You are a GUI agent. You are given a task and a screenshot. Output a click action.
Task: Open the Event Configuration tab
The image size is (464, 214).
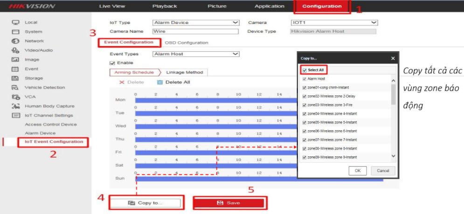129,42
